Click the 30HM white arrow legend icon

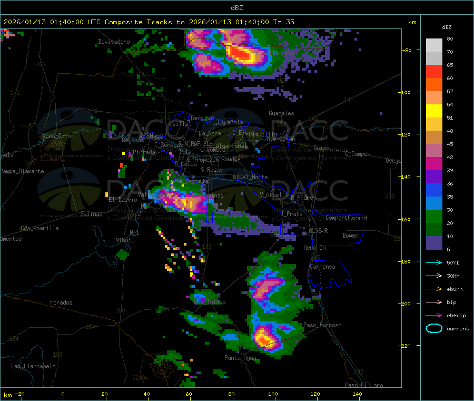tap(434, 276)
